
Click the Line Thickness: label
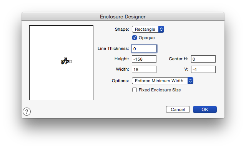(x=113, y=48)
